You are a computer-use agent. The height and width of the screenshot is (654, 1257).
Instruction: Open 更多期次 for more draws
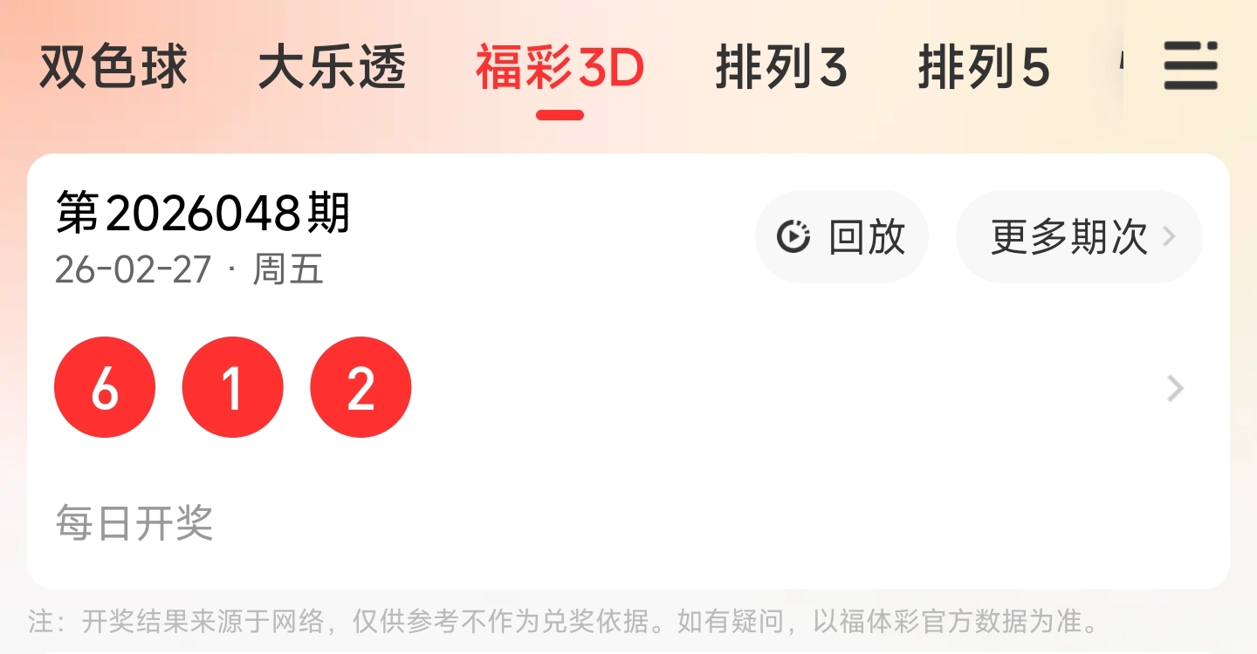[x=1079, y=236]
